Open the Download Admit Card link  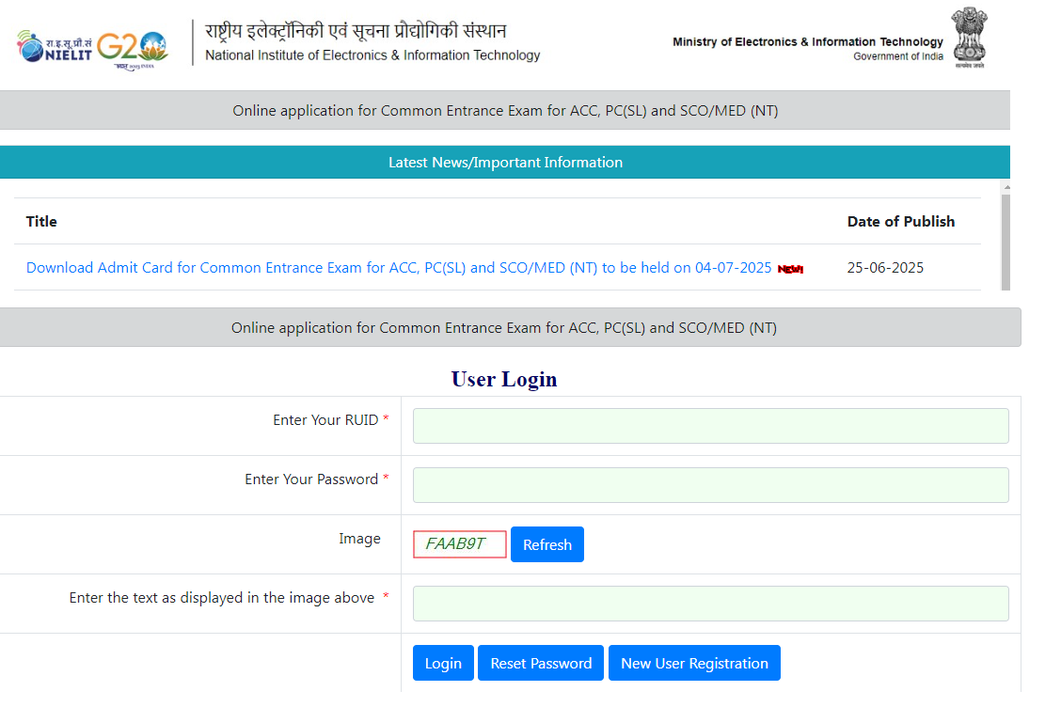point(399,268)
